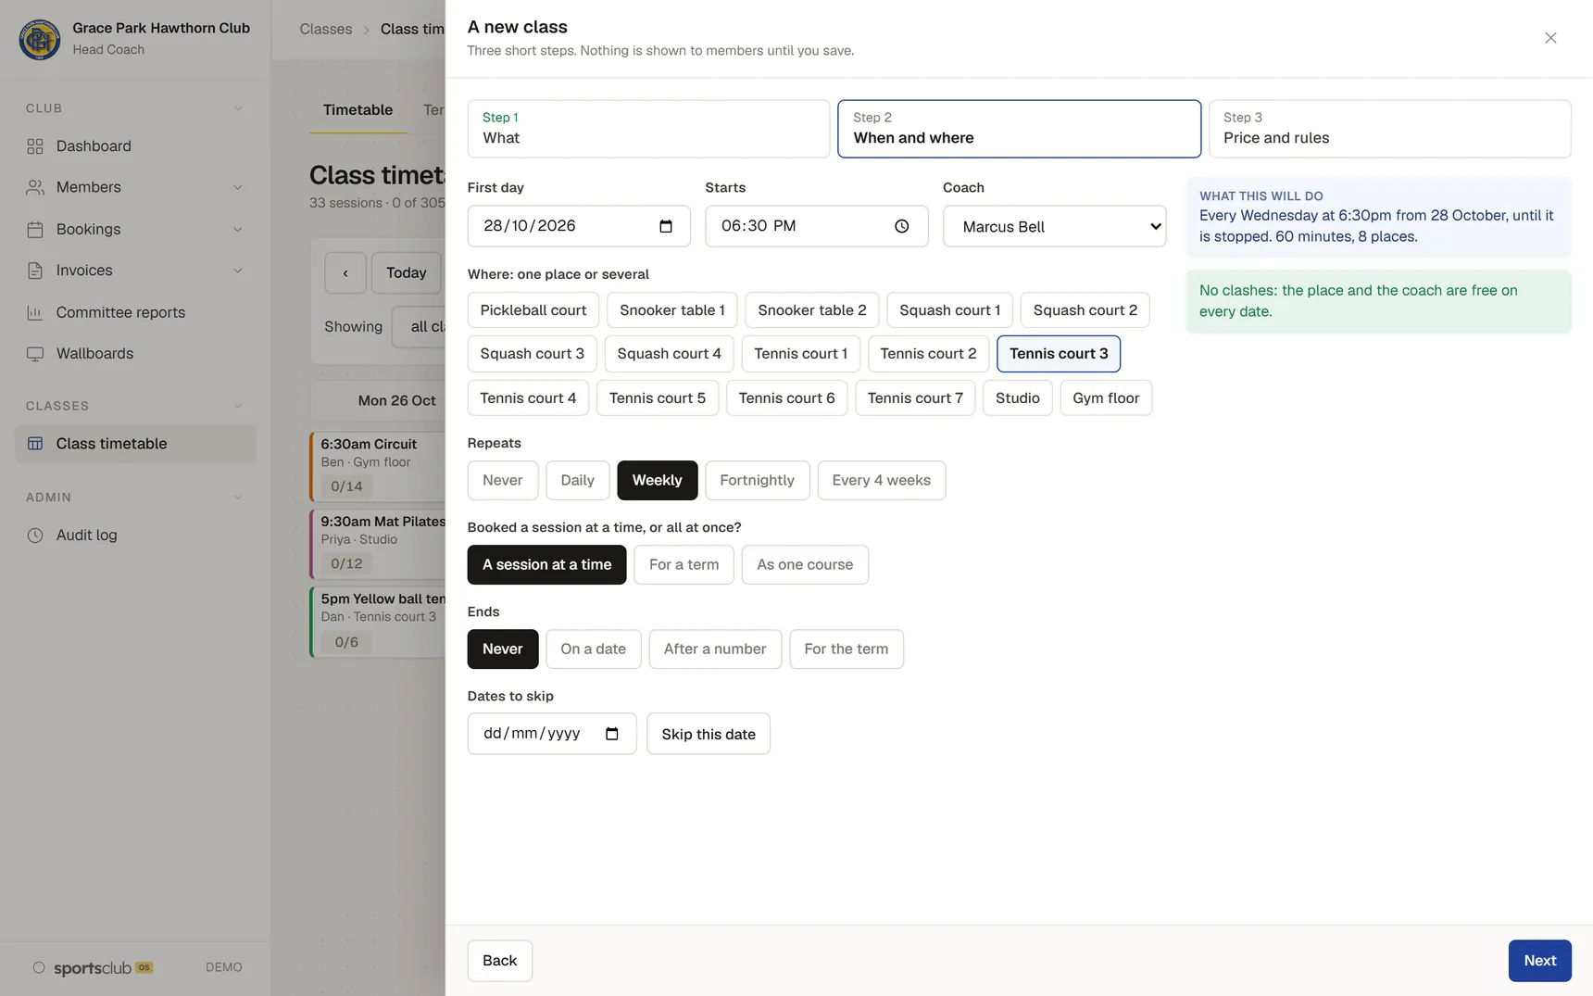Go to Step 3 Price and rules

pos(1389,129)
